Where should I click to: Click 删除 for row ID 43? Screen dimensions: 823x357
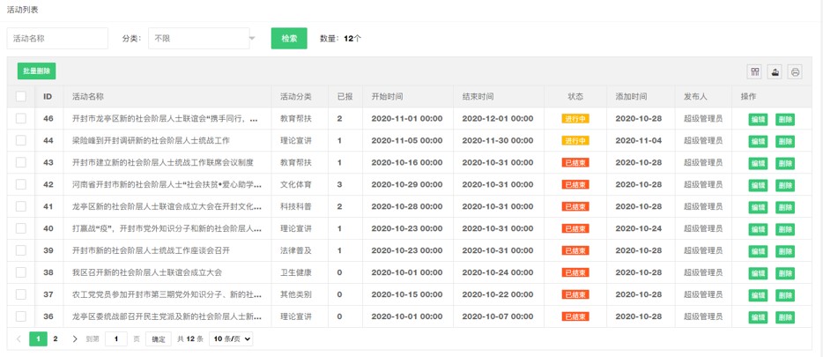[785, 163]
